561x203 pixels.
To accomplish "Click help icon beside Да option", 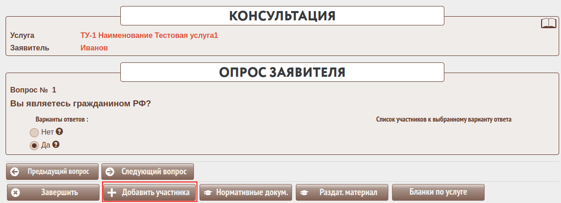I will point(56,145).
